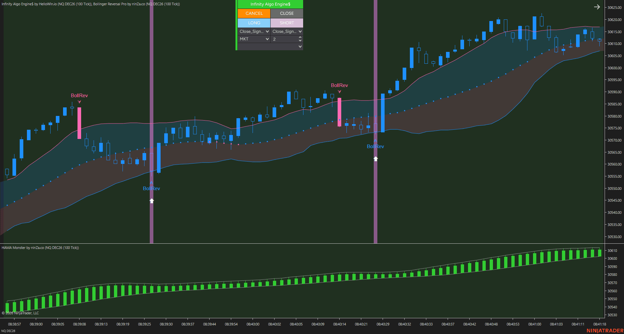
Task: Click the white up-arrow signal near 08:40:29
Action: (x=376, y=159)
